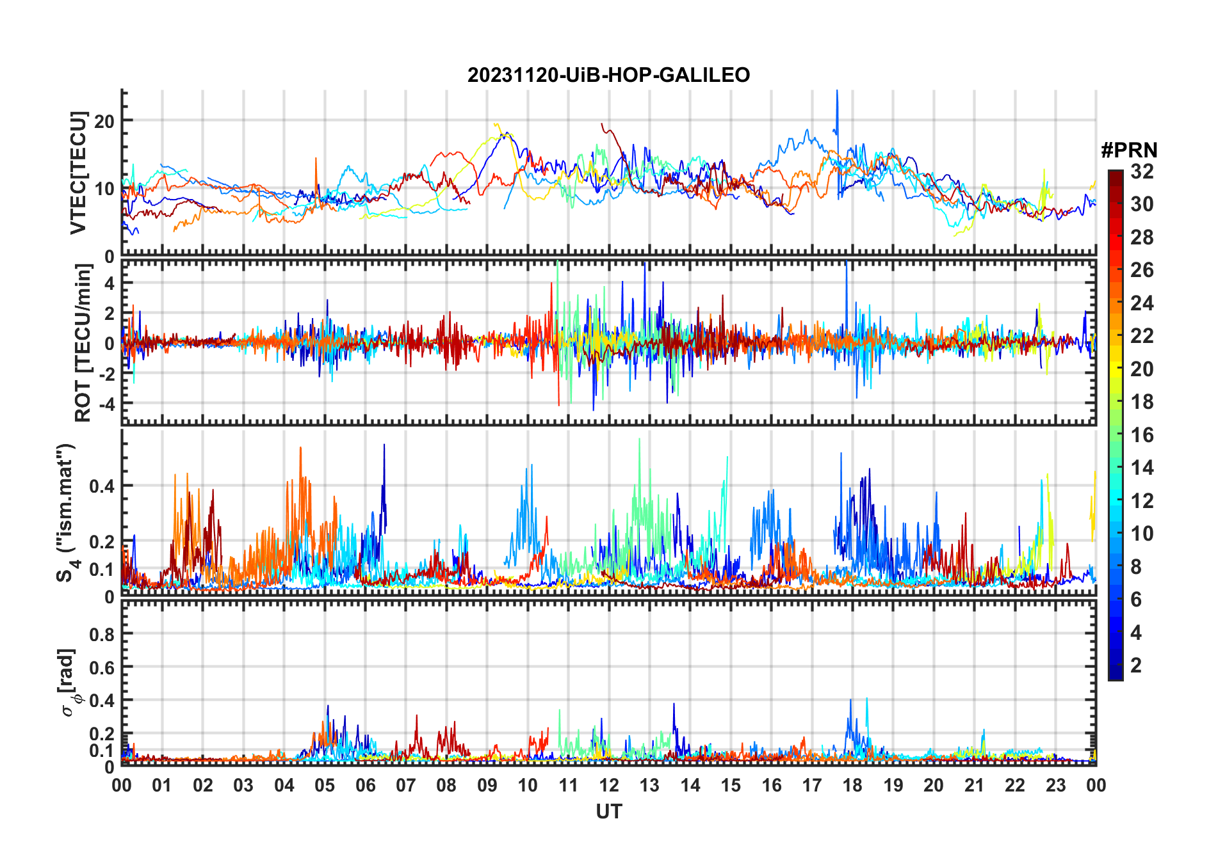Click the #PRN colorbar title
This screenshot has height=851, width=1218.
pos(1129,150)
